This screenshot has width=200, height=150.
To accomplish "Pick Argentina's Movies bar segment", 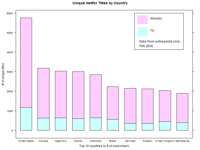I will click(61, 94).
